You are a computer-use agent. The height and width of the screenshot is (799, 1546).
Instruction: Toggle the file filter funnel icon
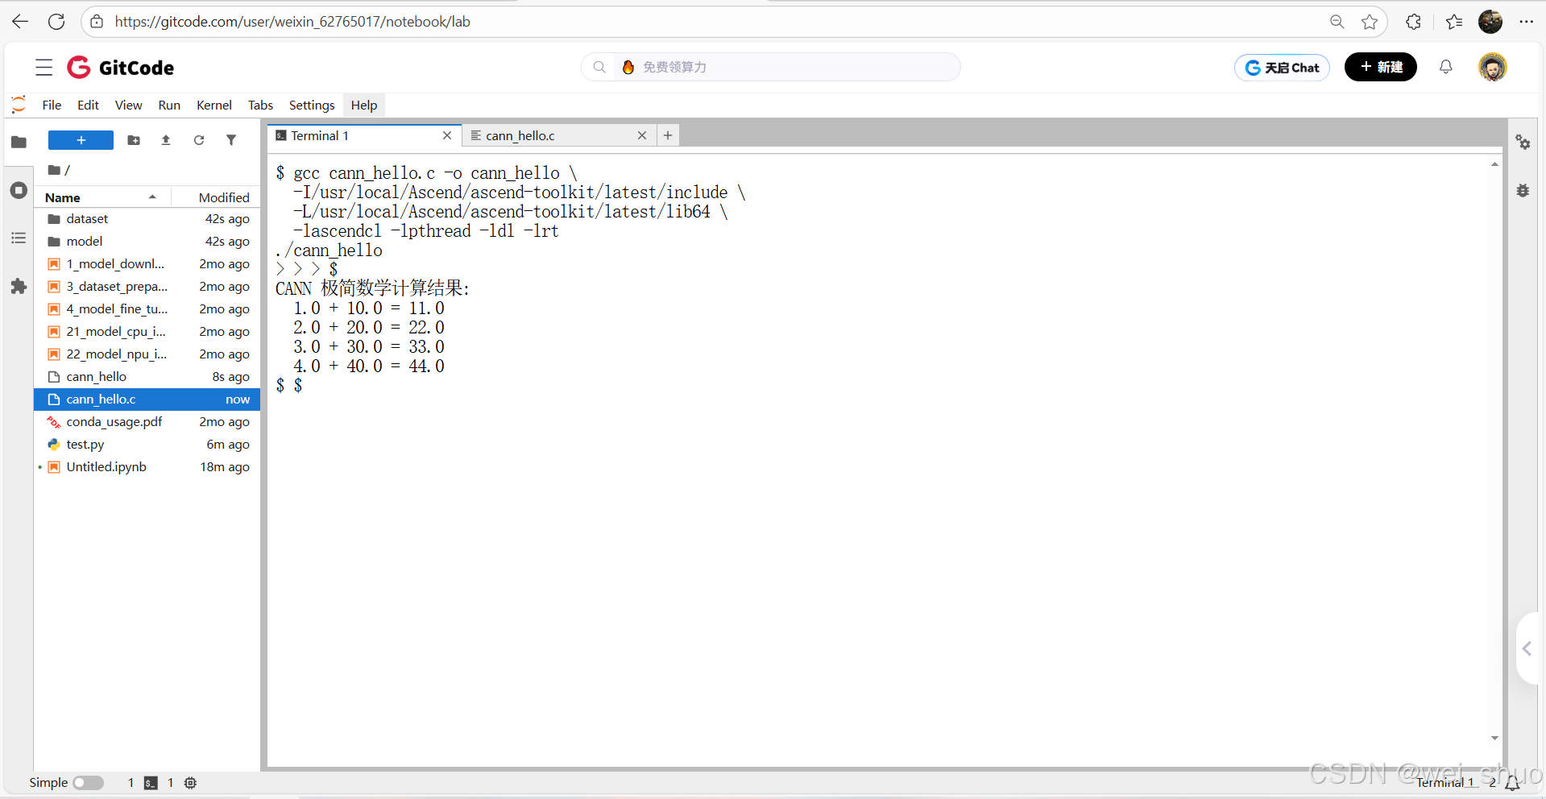pyautogui.click(x=231, y=140)
